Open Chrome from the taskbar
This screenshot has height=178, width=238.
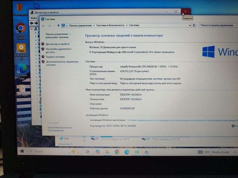[x=117, y=152]
